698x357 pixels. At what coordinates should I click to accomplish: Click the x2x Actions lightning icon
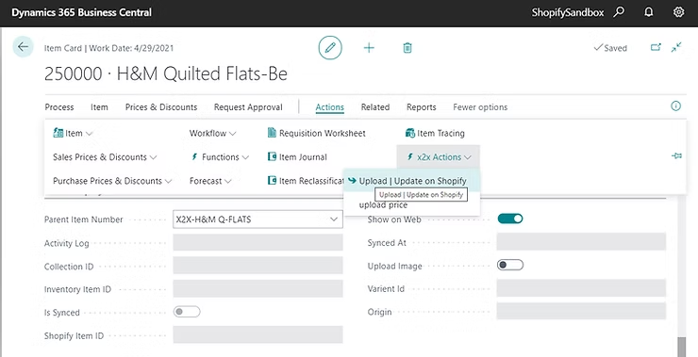click(410, 156)
